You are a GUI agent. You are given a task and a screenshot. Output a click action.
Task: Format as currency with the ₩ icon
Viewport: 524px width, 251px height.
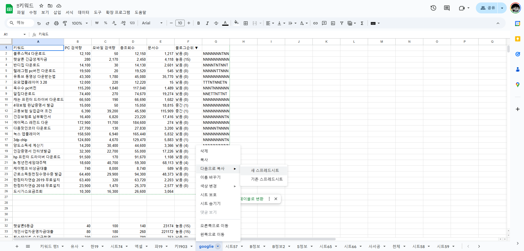pos(97,23)
